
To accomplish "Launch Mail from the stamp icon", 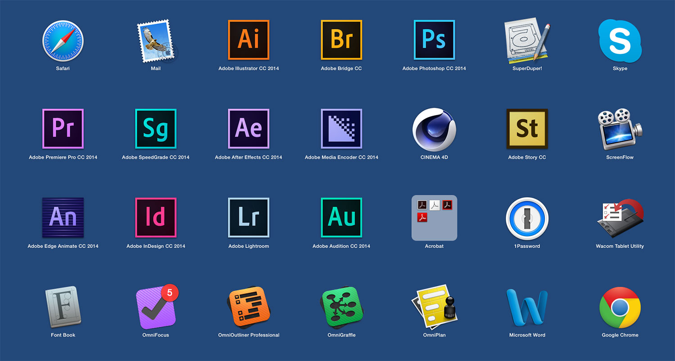I will click(x=157, y=41).
